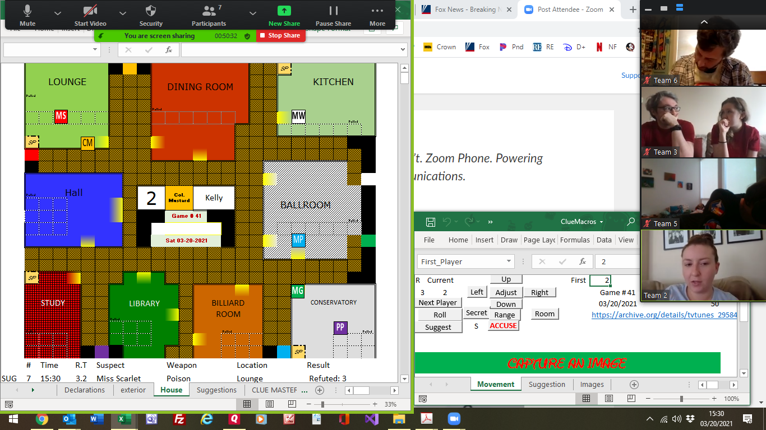This screenshot has width=766, height=430.
Task: Mute the microphone in Zoom toolbar
Action: [27, 16]
